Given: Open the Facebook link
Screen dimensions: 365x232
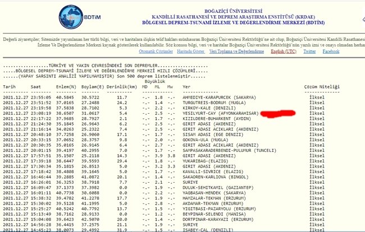Looking at the screenshot, I should coord(331,52).
